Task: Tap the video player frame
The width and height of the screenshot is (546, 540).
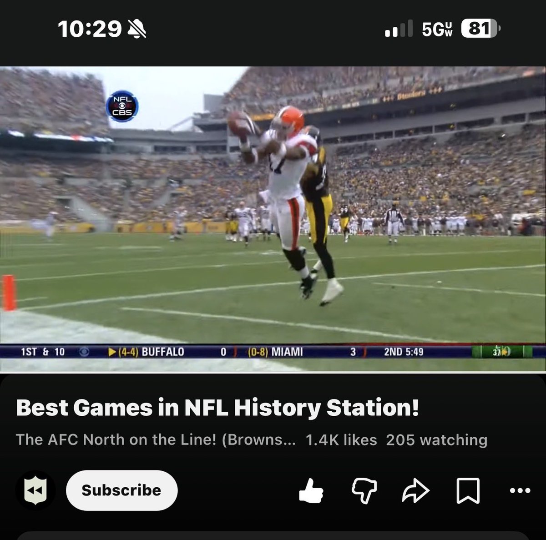Action: coord(273,219)
